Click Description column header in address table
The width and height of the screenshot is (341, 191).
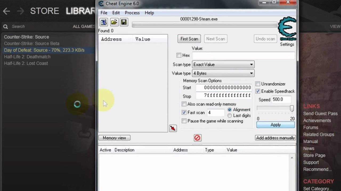pos(124,150)
